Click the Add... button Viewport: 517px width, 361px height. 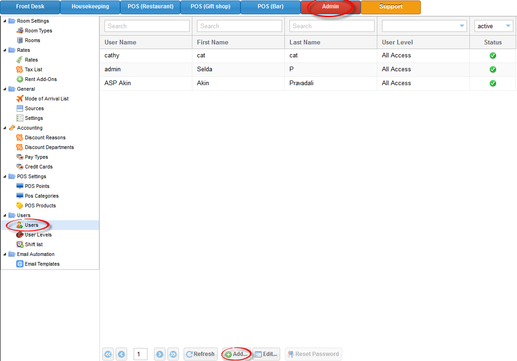pyautogui.click(x=237, y=354)
